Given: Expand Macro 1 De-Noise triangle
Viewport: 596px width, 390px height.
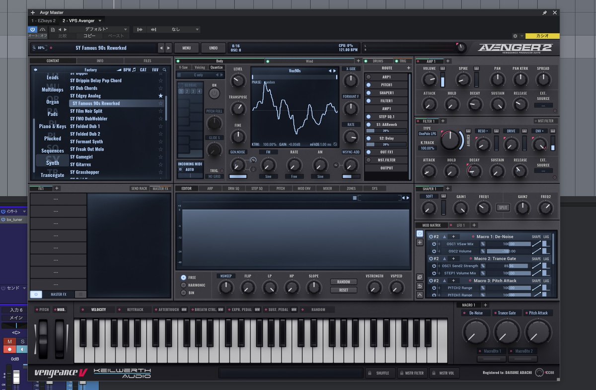Looking at the screenshot, I should click(445, 237).
